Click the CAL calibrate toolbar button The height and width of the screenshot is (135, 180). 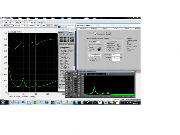click(28, 23)
